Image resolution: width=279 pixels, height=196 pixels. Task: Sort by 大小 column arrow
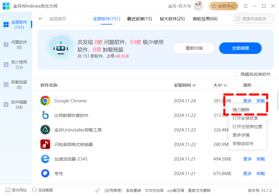(225, 85)
